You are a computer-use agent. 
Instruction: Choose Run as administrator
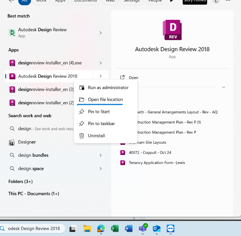tap(106, 88)
